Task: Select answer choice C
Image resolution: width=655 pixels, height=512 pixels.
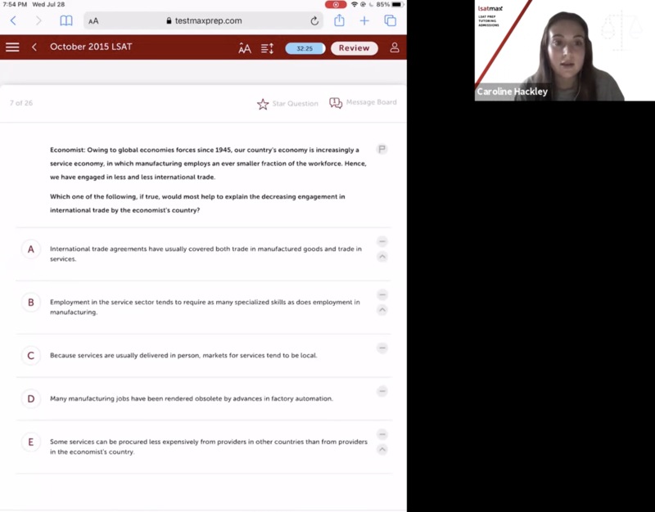Action: (x=31, y=355)
